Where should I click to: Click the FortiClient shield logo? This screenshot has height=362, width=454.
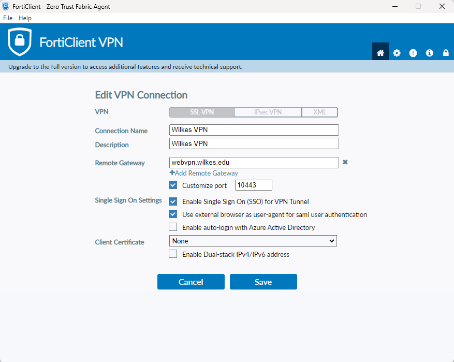pyautogui.click(x=20, y=42)
